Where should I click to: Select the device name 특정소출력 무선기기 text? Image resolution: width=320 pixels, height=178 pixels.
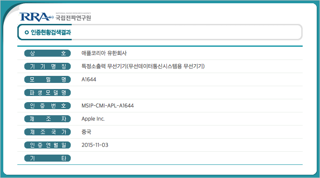coord(143,67)
